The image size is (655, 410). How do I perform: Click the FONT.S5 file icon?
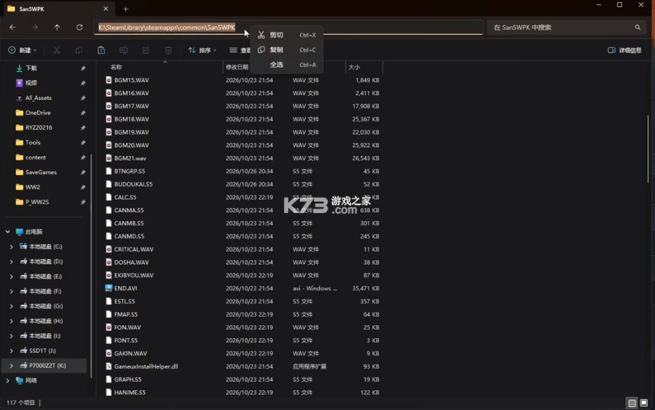pos(109,340)
